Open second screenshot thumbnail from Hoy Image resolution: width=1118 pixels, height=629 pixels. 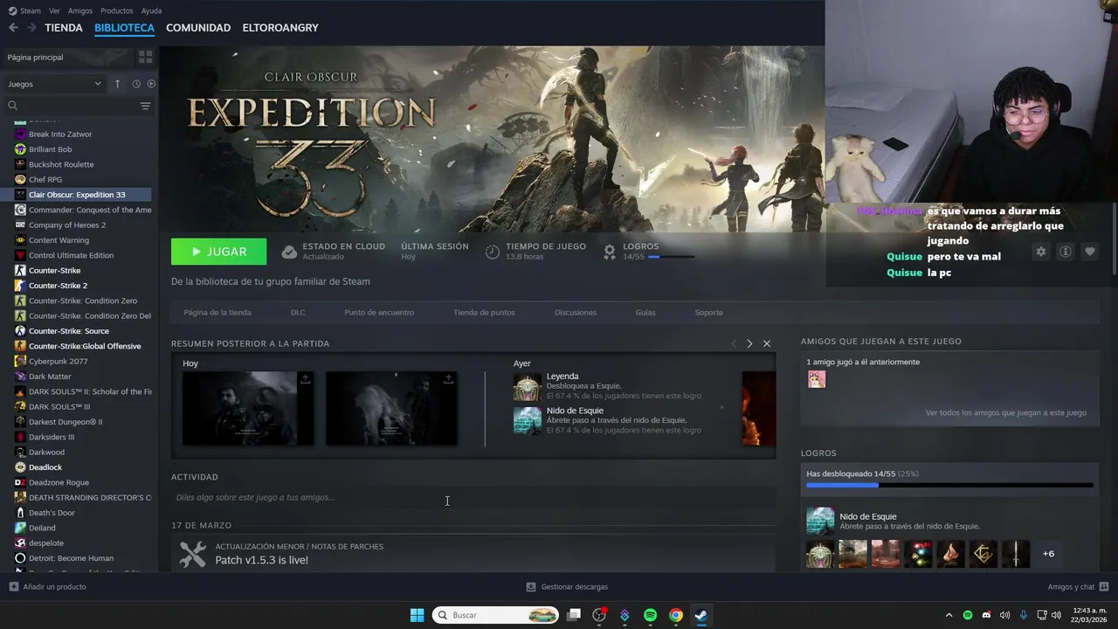point(391,408)
